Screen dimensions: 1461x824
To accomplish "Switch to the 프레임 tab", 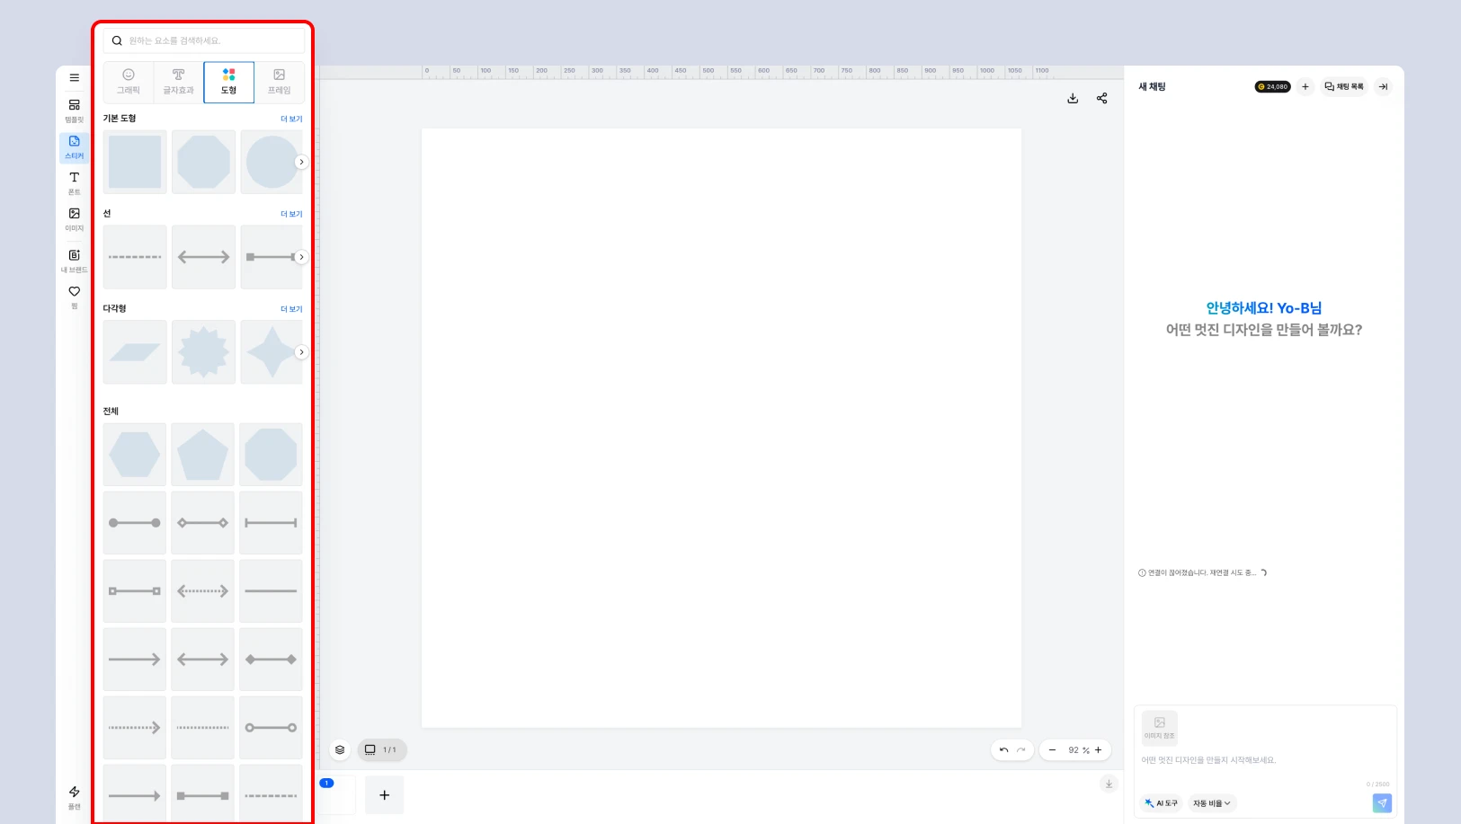I will point(280,82).
